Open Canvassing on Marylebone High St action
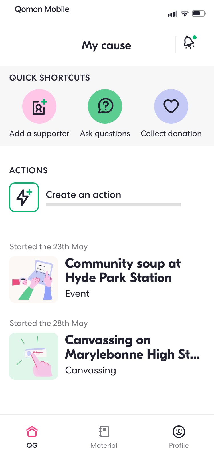Viewport: 214px width, 466px height. coord(132,347)
